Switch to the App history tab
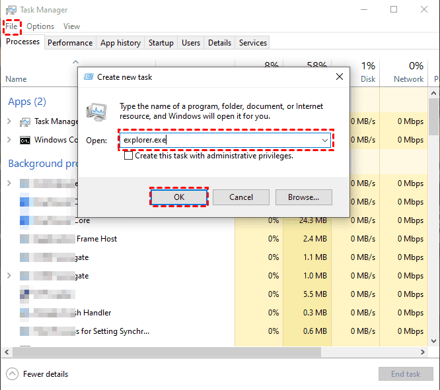The width and height of the screenshot is (440, 390). pos(120,43)
